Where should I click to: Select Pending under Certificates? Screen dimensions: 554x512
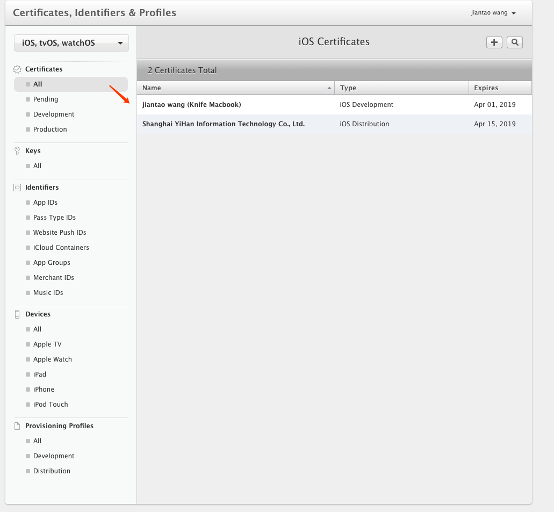coord(46,99)
